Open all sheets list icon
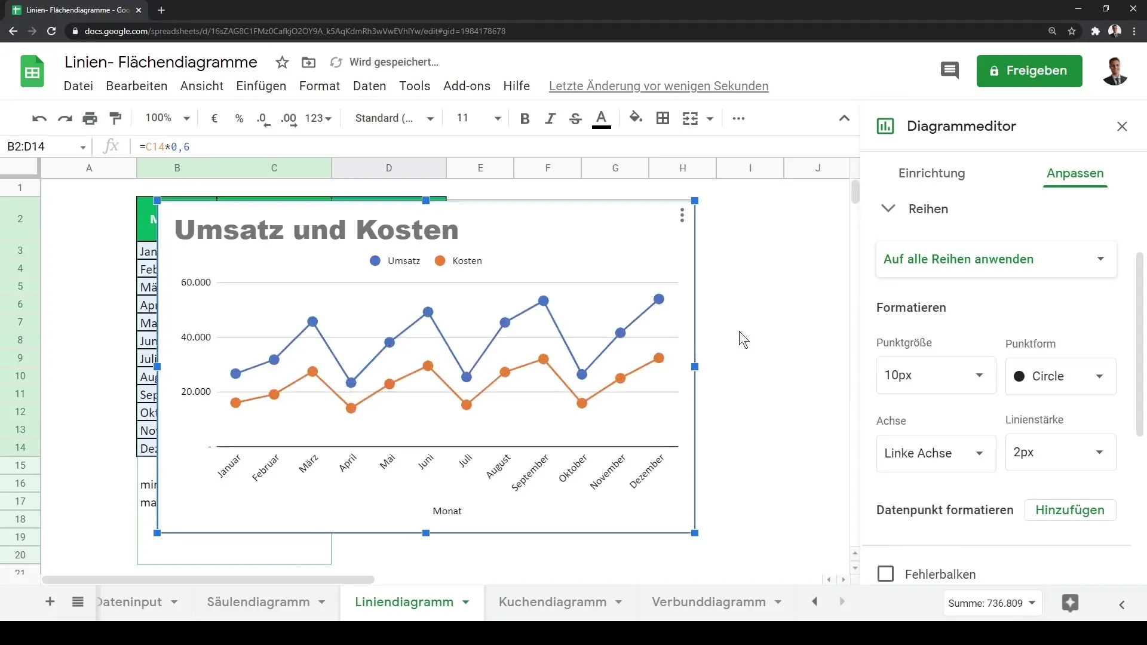The width and height of the screenshot is (1147, 645). [78, 602]
